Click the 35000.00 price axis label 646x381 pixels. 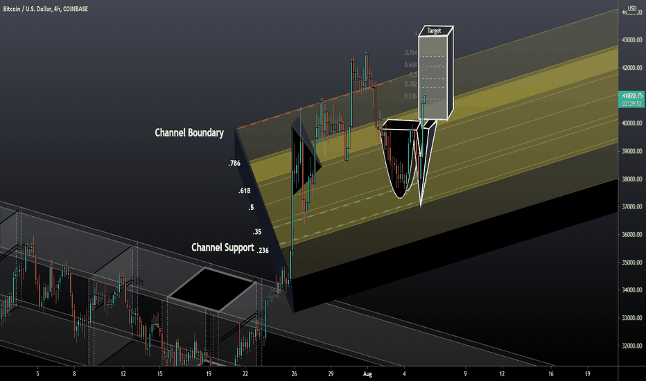(x=632, y=263)
